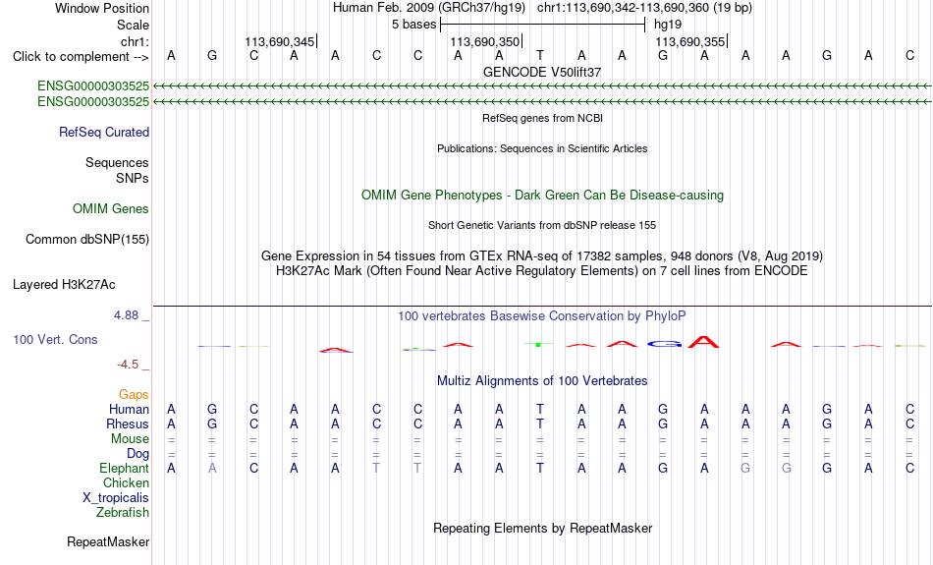Click the SNPs track label
Viewport: 933px width, 565px height.
click(133, 178)
